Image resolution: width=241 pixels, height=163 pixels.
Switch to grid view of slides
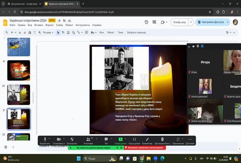pos(6,147)
